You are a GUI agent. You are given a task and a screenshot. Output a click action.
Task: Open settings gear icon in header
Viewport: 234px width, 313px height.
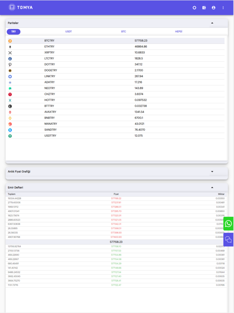195,8
